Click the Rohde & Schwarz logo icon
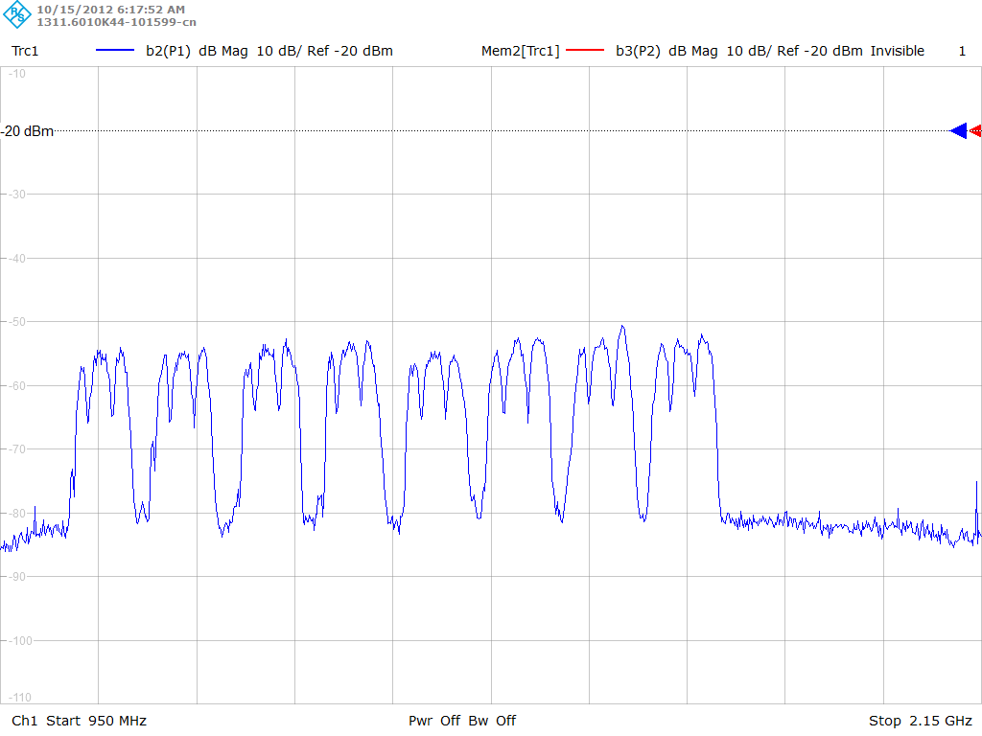Image resolution: width=982 pixels, height=736 pixels. tap(17, 14)
